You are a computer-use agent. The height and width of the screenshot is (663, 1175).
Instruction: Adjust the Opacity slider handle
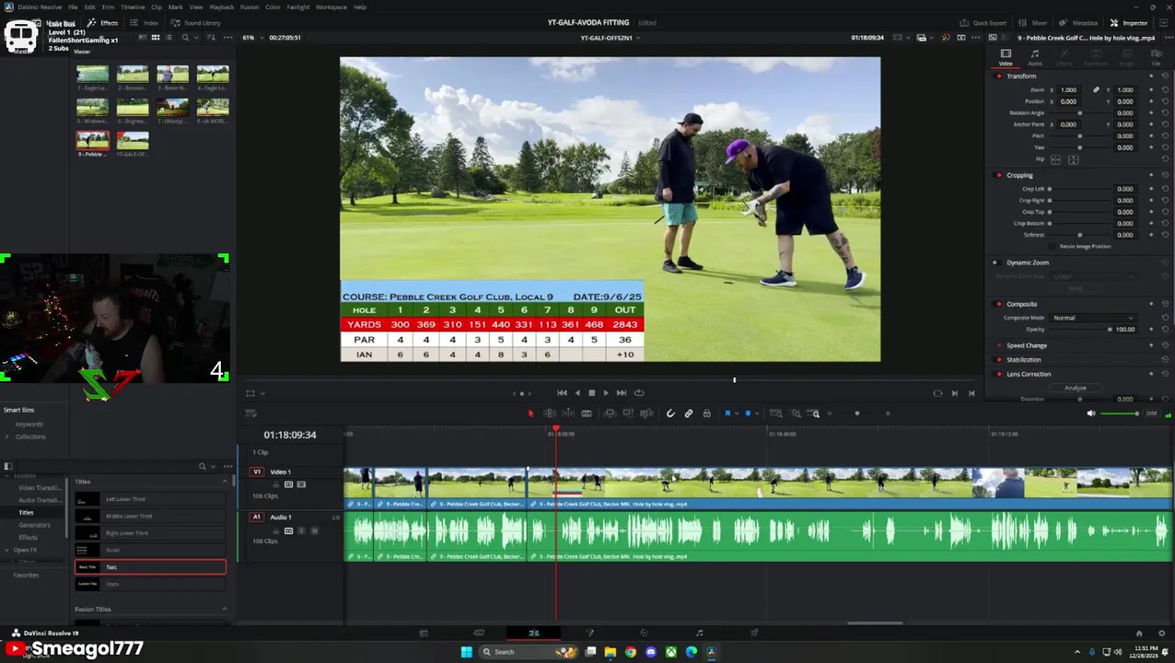[1110, 329]
